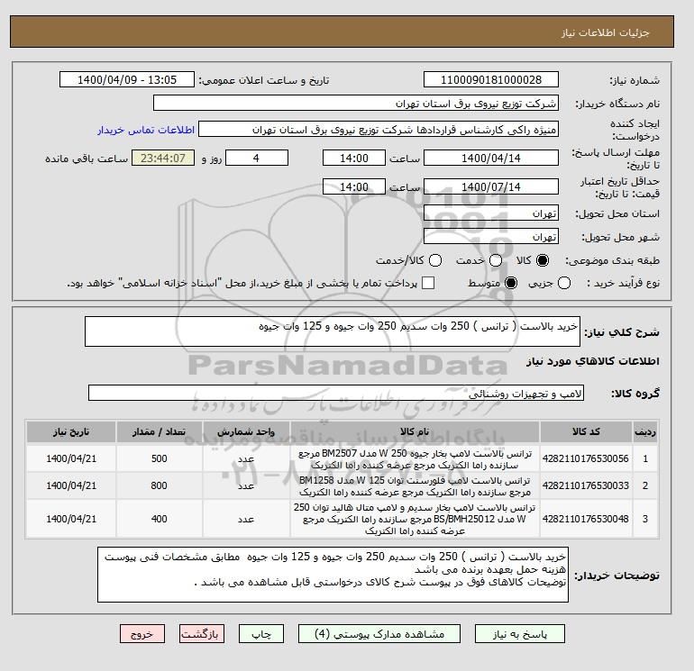Image resolution: width=694 pixels, height=671 pixels.
Task: Click the delivery province field تهران
Action: [491, 213]
